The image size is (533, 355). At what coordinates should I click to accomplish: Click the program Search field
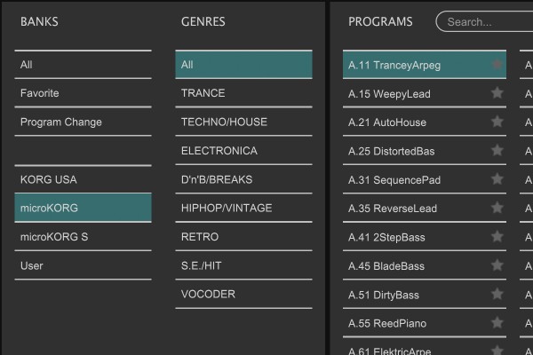tap(489, 22)
